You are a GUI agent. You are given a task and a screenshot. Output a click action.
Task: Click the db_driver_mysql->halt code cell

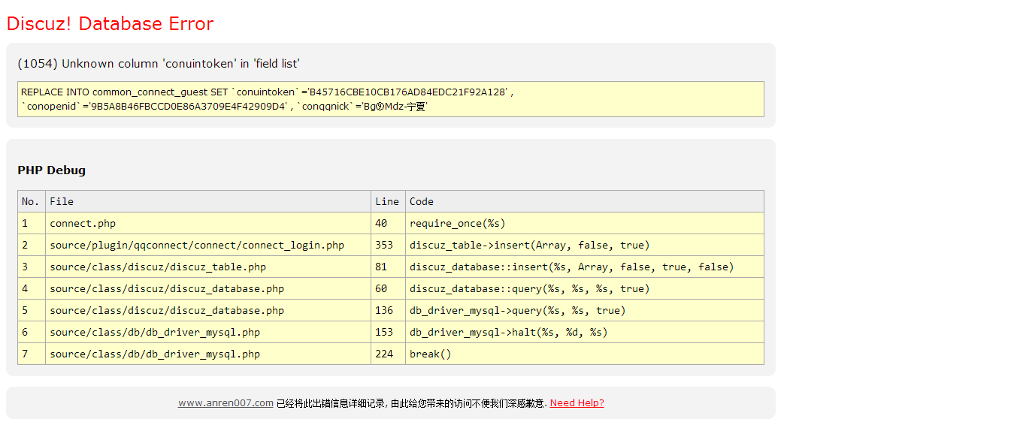click(x=508, y=332)
